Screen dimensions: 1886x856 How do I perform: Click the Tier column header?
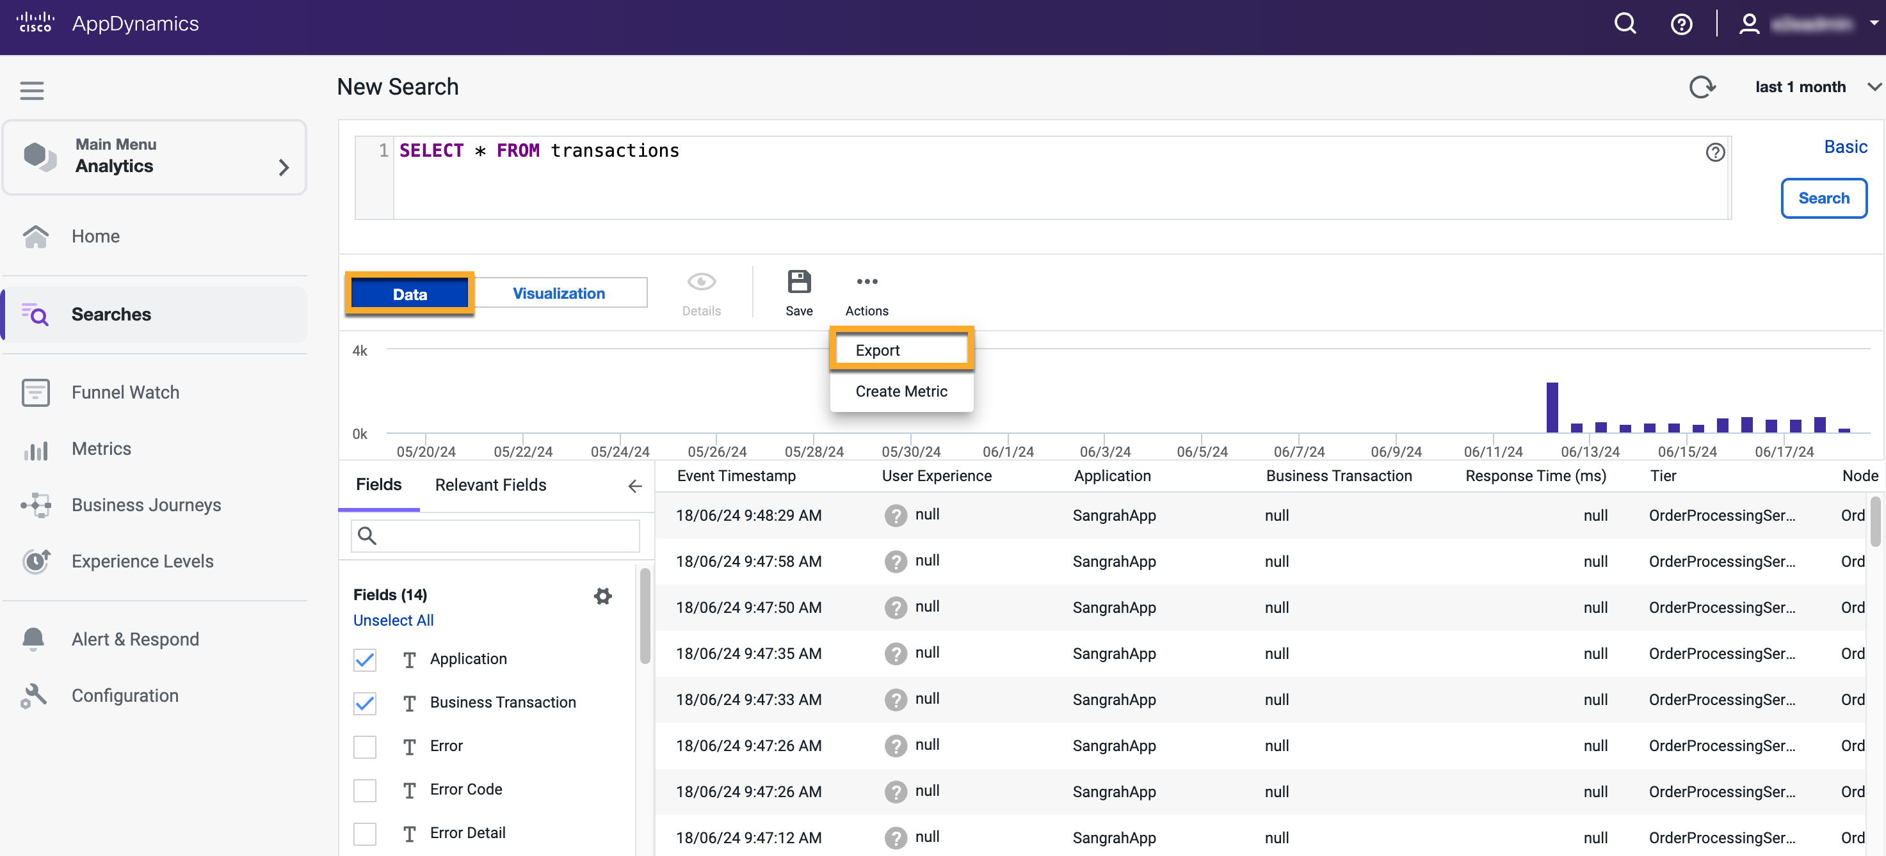[x=1663, y=475]
